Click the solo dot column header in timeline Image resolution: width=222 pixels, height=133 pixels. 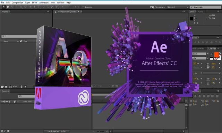click(x=7, y=102)
